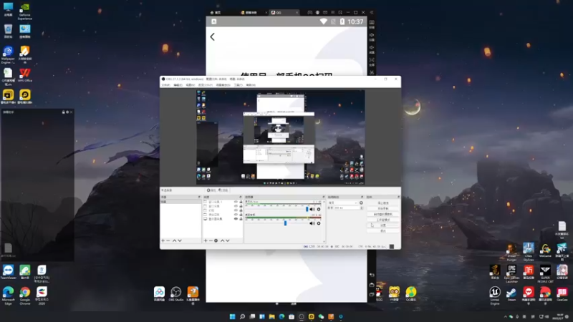Move selected source down in Sources list

point(228,240)
